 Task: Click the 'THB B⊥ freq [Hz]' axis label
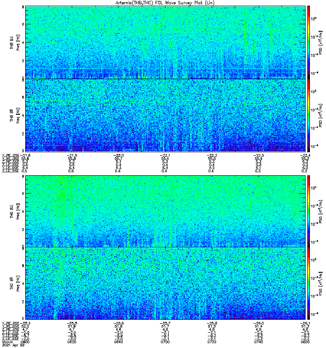(x=14, y=42)
